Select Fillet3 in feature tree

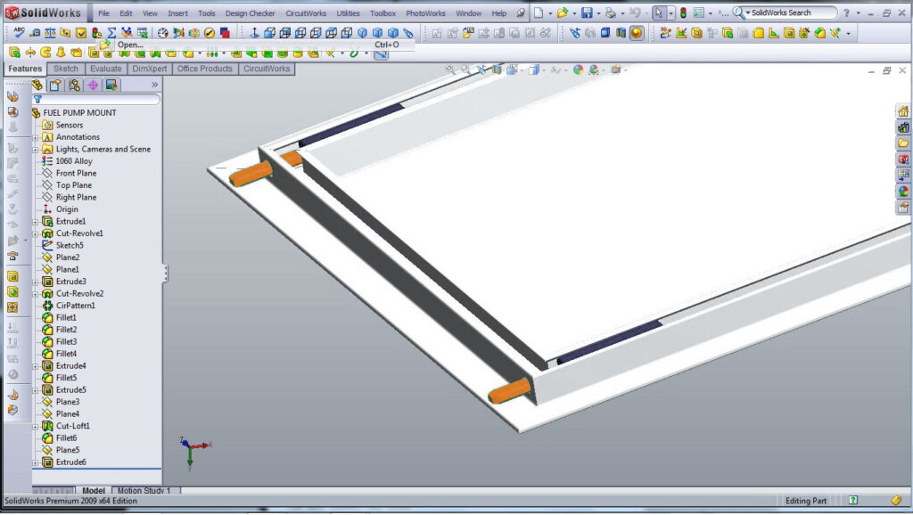click(66, 341)
